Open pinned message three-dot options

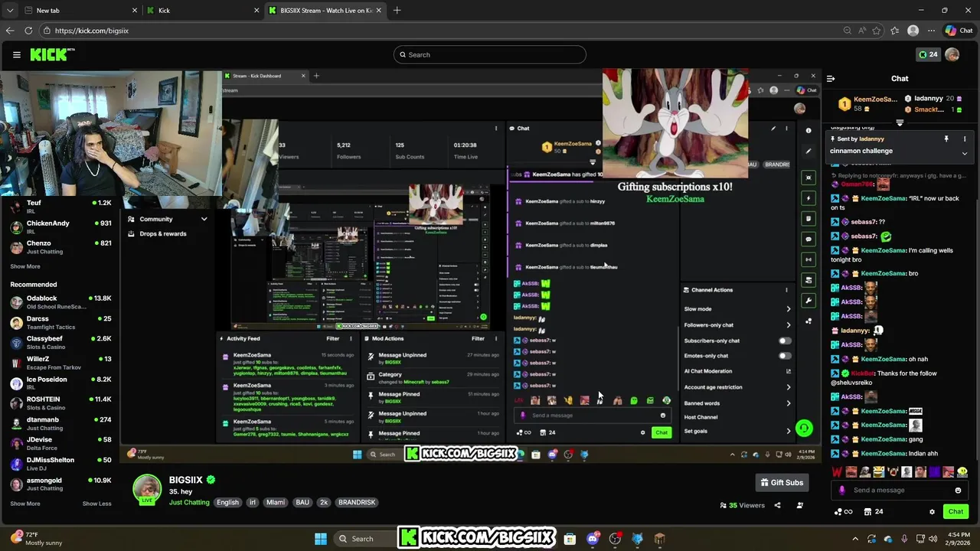coord(965,139)
